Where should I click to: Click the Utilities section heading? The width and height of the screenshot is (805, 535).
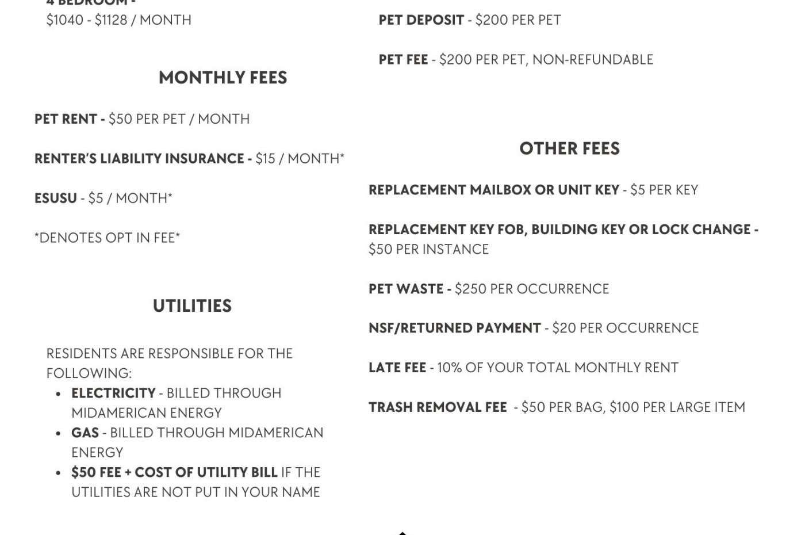192,306
